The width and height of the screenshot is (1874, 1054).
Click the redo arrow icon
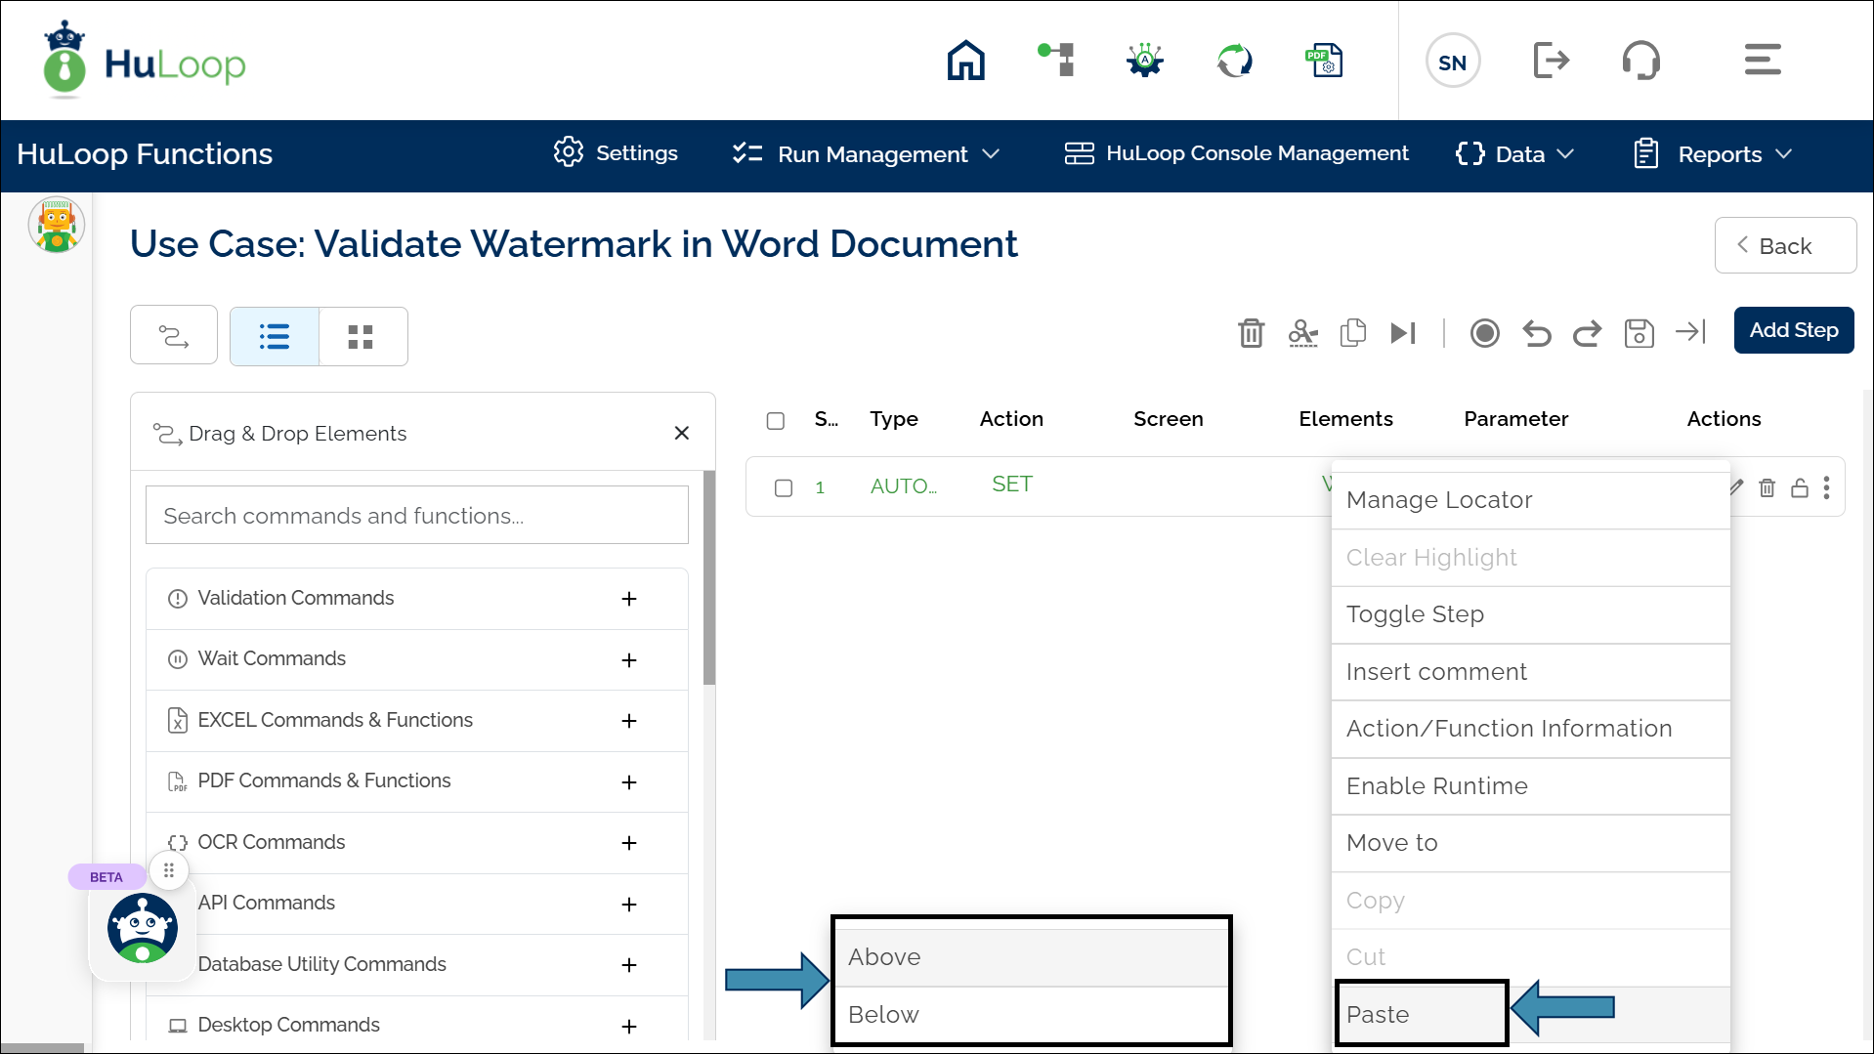1587,333
